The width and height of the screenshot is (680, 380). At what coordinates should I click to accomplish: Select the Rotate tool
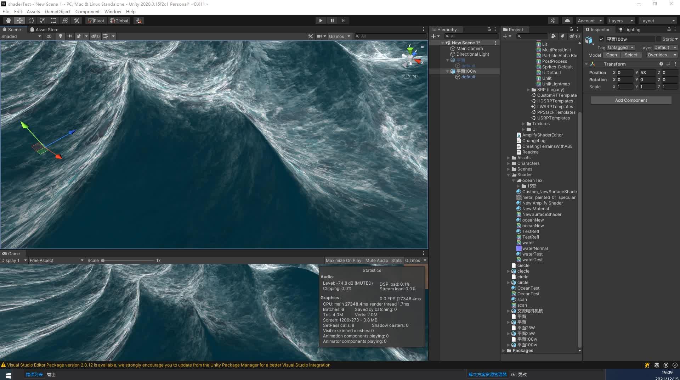tap(31, 21)
